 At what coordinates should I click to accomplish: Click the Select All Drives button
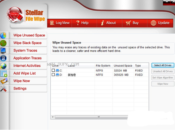[163, 65]
